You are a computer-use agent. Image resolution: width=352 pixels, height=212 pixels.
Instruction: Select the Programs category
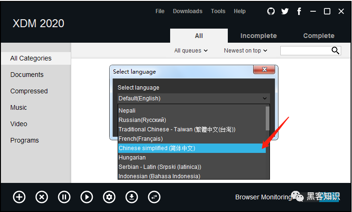(24, 140)
